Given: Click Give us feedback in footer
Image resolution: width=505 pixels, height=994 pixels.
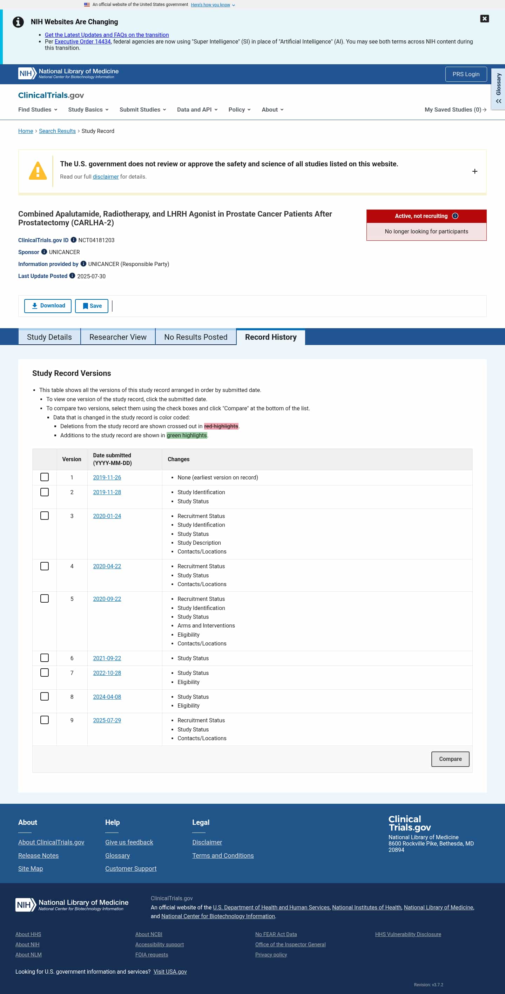Looking at the screenshot, I should 129,842.
